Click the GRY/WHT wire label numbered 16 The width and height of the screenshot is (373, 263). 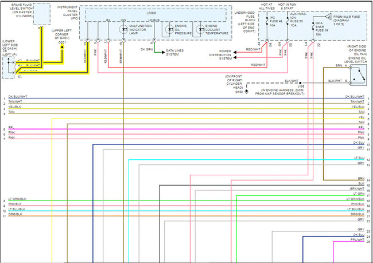pos(357,189)
